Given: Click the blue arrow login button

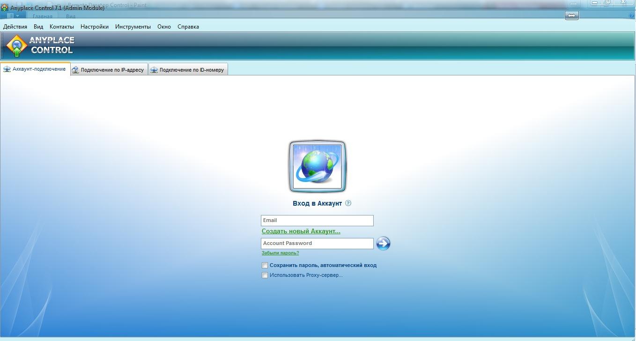Looking at the screenshot, I should tap(383, 243).
